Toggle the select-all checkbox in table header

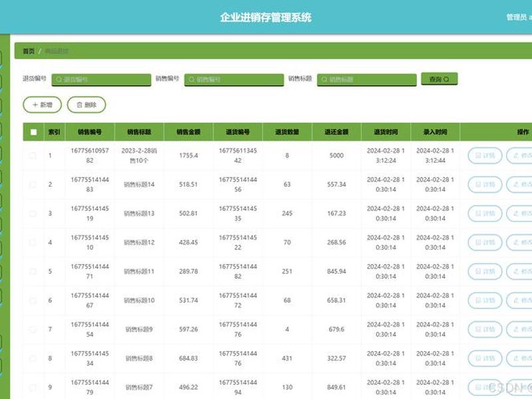point(33,132)
